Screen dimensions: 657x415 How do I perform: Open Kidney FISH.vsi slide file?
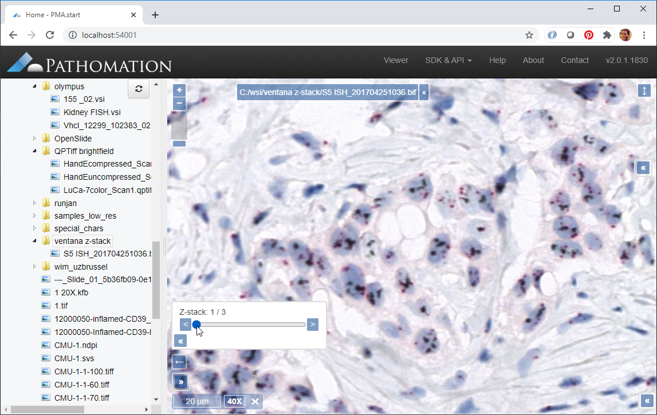pyautogui.click(x=92, y=112)
